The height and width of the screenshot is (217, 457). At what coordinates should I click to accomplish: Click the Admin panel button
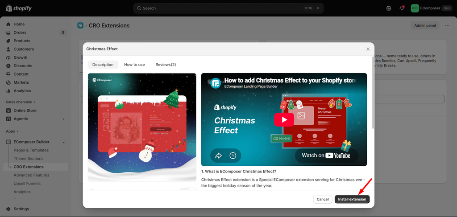pyautogui.click(x=425, y=25)
